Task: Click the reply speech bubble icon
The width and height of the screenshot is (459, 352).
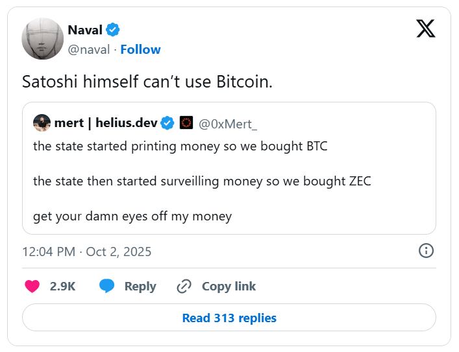Action: [107, 286]
